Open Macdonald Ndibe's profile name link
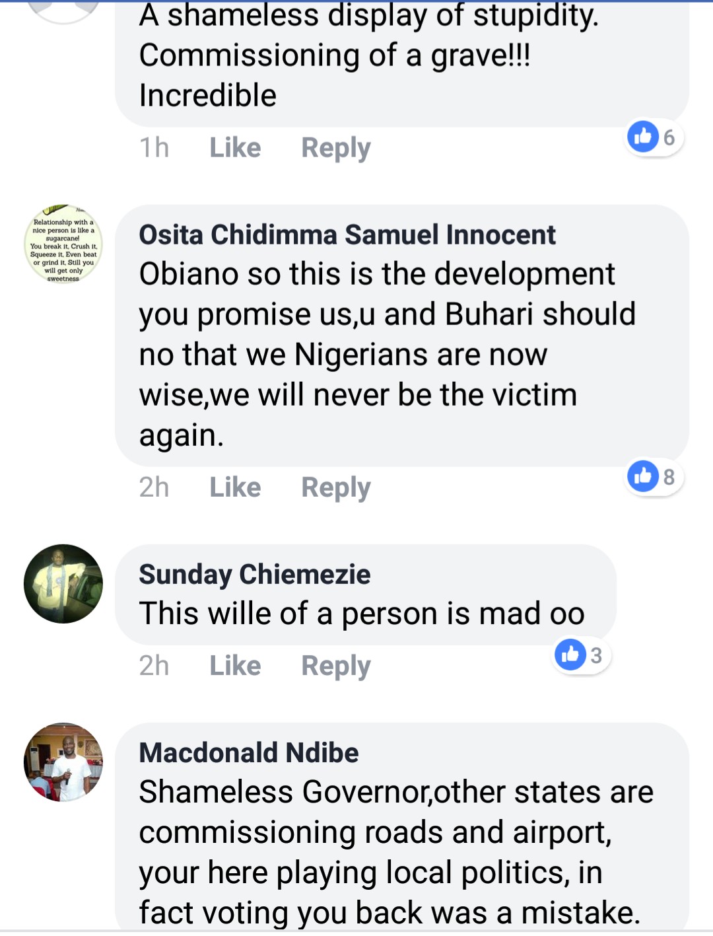Screen dimensions: 713x936 (249, 753)
